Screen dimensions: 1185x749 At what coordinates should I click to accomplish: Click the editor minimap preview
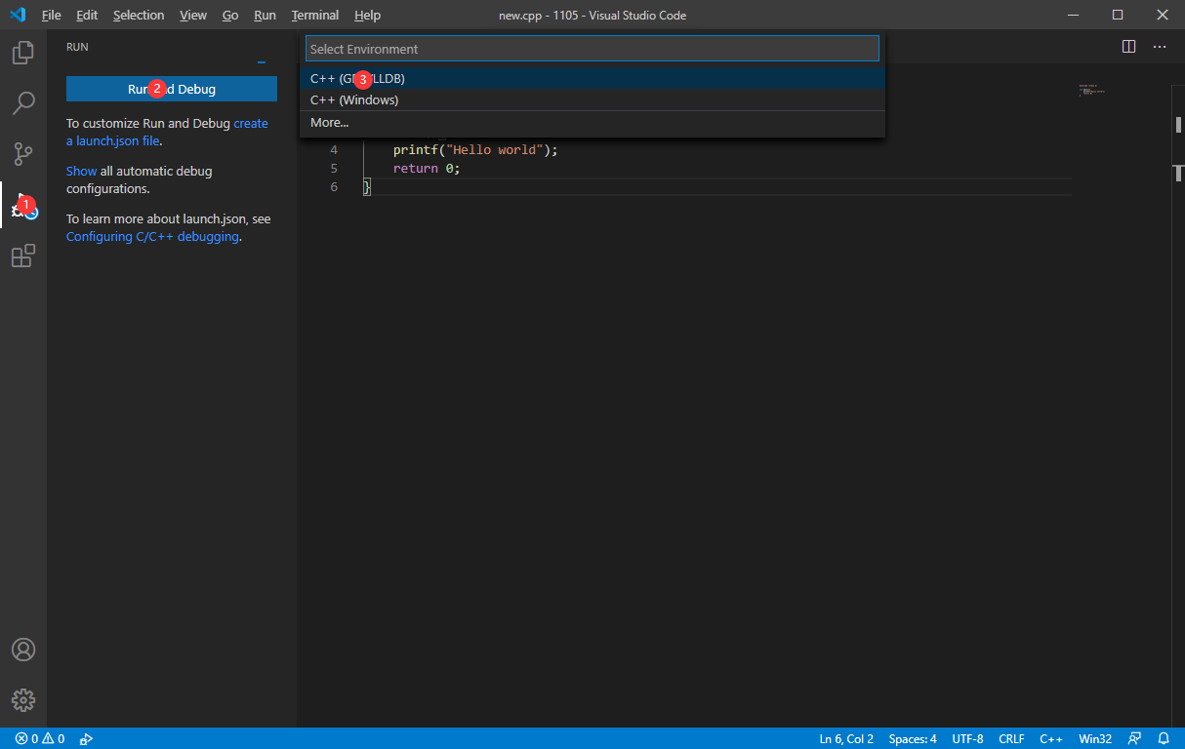(1092, 91)
